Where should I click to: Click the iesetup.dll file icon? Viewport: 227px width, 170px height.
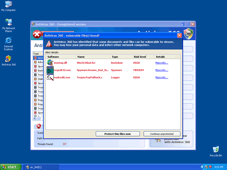coord(50,63)
